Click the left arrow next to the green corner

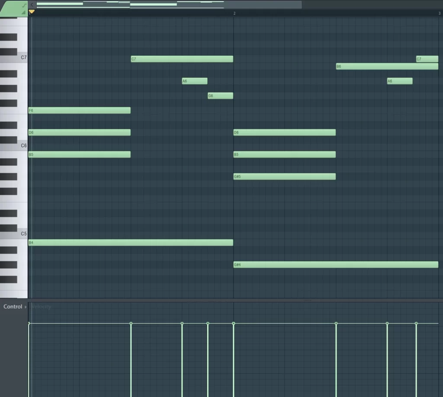[32, 4]
